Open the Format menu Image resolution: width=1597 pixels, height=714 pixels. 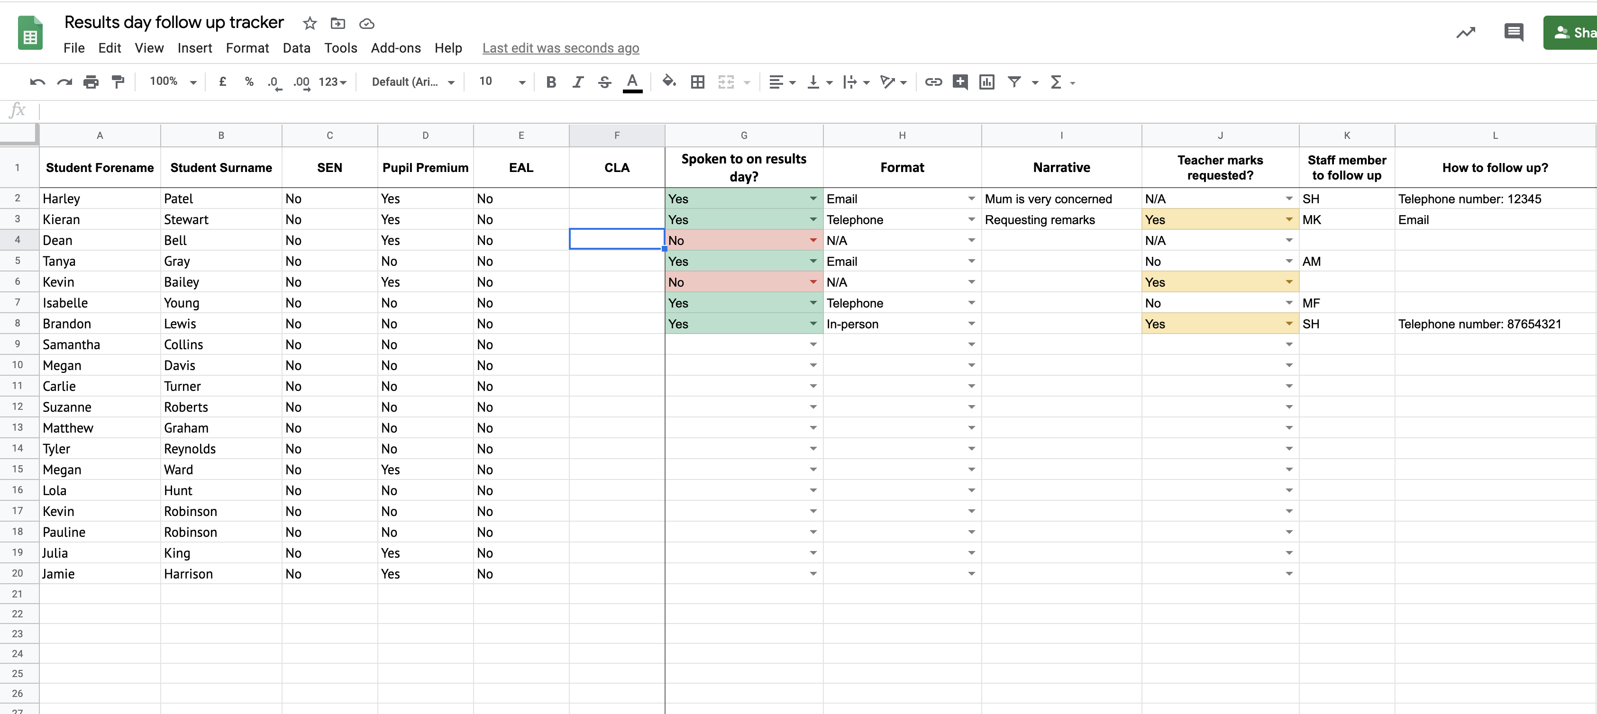point(247,48)
